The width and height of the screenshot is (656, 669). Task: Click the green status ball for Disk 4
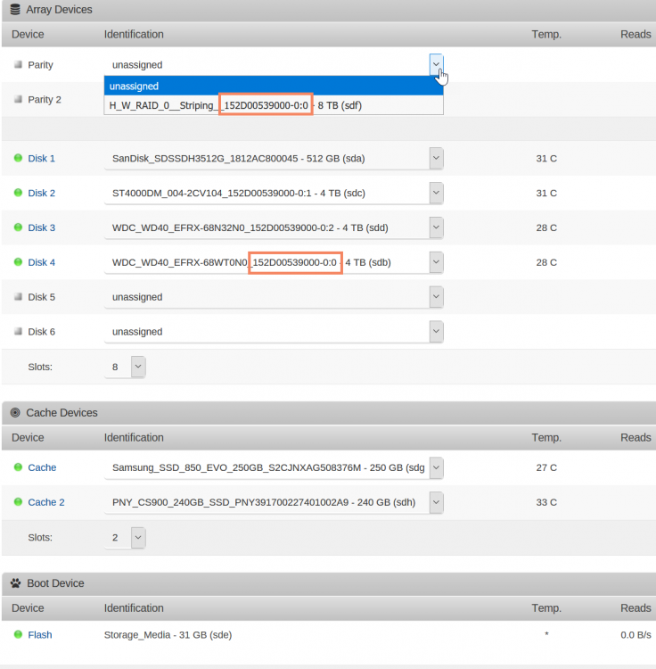18,261
